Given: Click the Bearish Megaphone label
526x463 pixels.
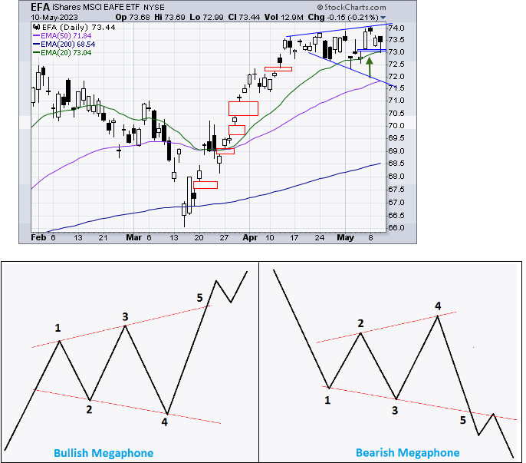Looking at the screenshot, I should [407, 452].
